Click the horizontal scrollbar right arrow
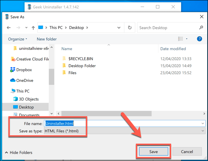The width and height of the screenshot is (208, 161). [204, 114]
